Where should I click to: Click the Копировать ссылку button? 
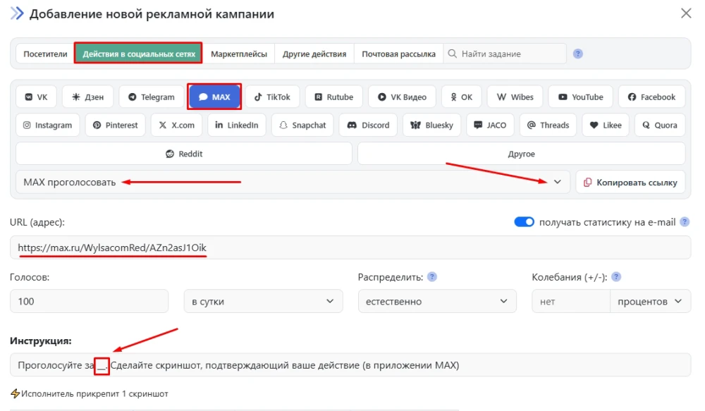pyautogui.click(x=630, y=181)
